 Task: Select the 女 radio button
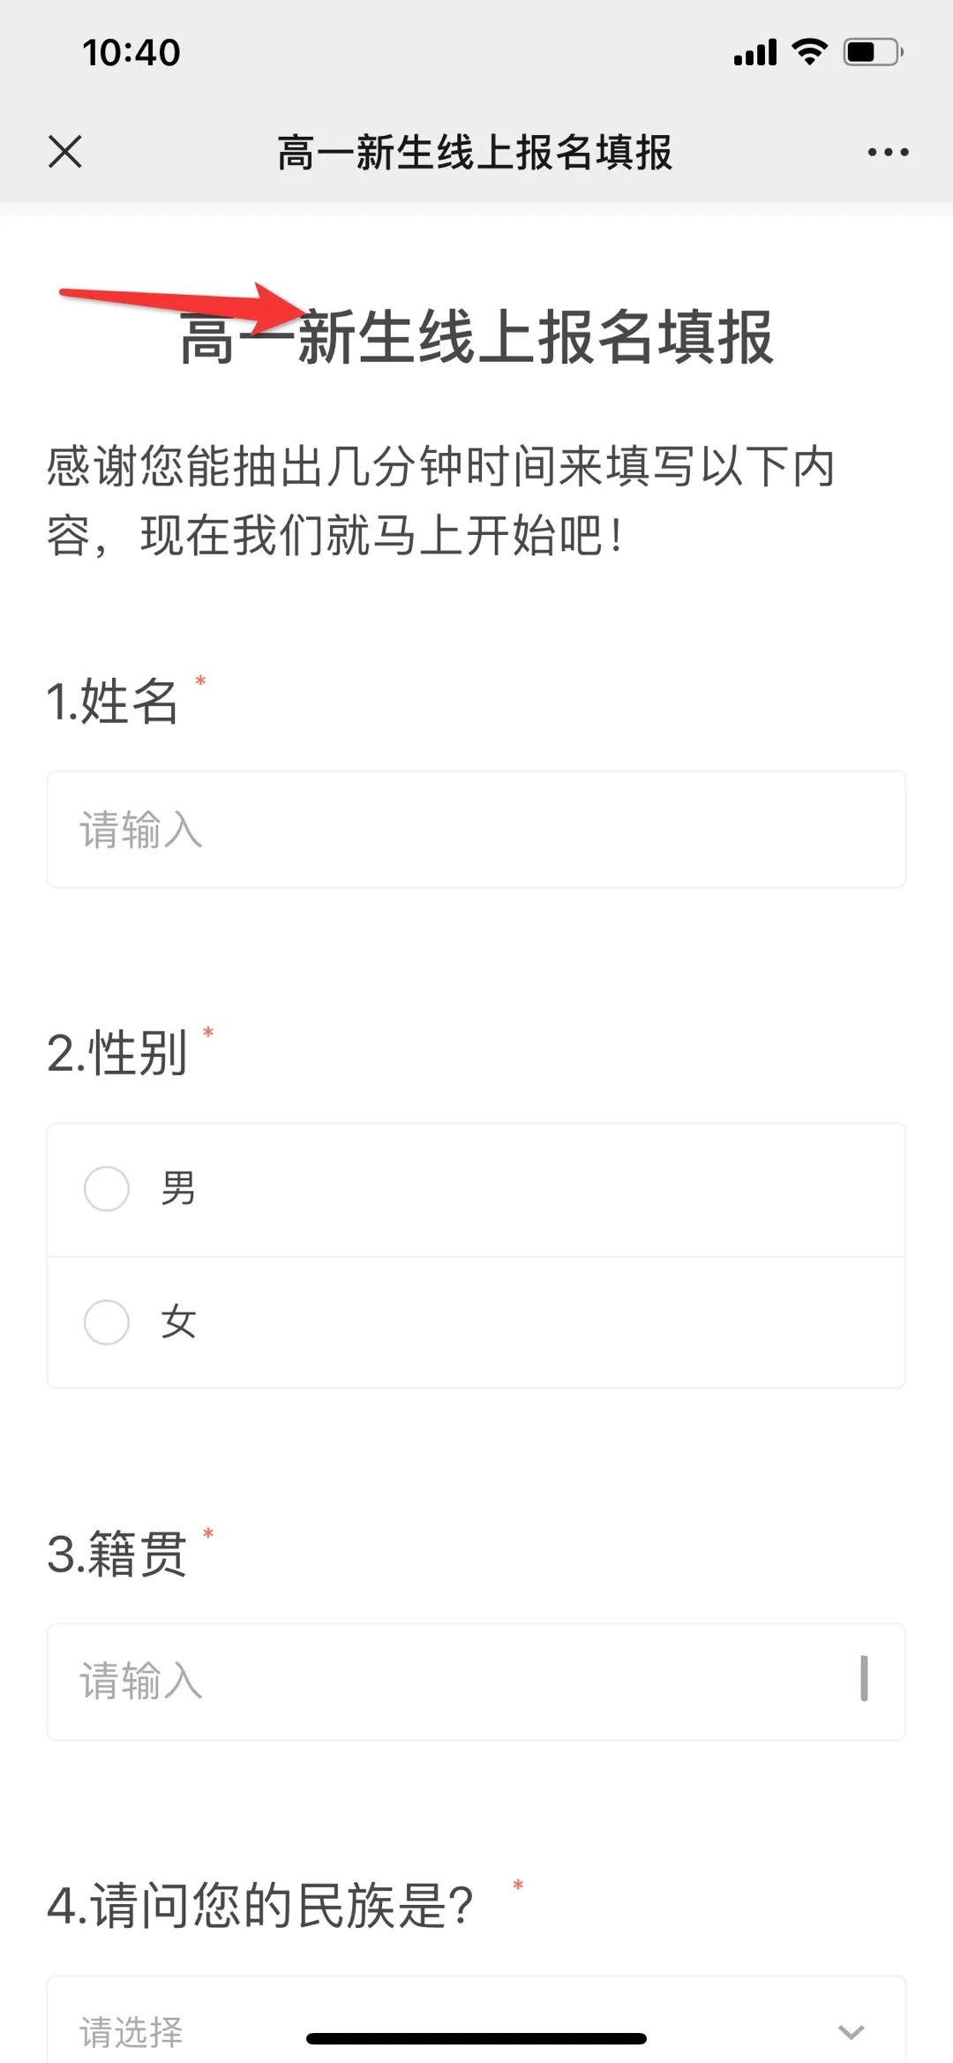tap(107, 1321)
